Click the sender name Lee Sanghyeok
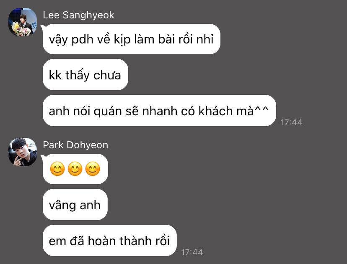Viewport: 347px width, 264px height. point(78,15)
